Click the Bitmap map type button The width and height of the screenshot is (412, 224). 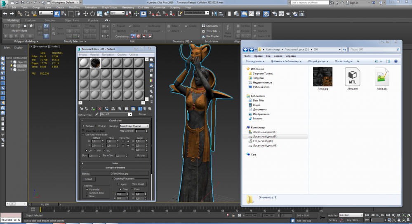click(142, 114)
